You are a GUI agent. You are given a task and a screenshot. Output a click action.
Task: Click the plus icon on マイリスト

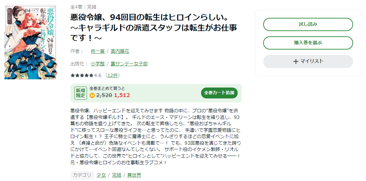(296, 61)
